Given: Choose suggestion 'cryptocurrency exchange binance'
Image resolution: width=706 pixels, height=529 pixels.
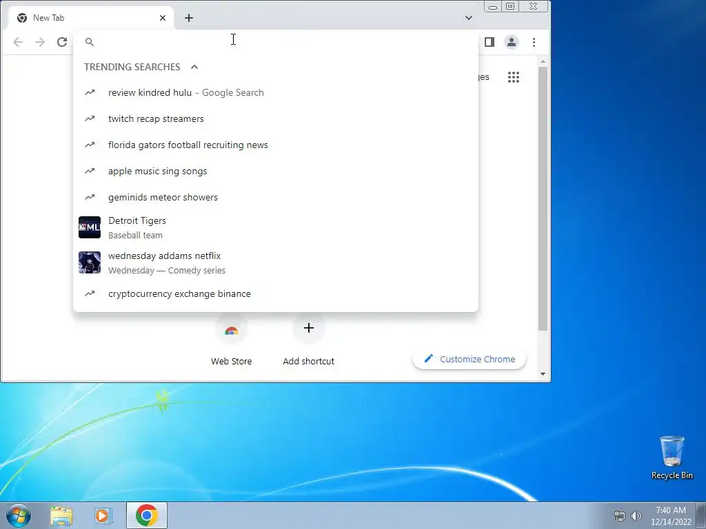Looking at the screenshot, I should coord(276,293).
